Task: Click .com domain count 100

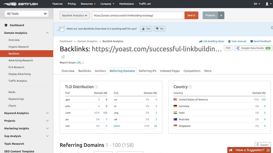Action: click(x=105, y=113)
